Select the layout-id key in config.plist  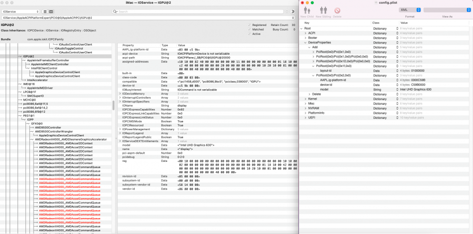(326, 71)
